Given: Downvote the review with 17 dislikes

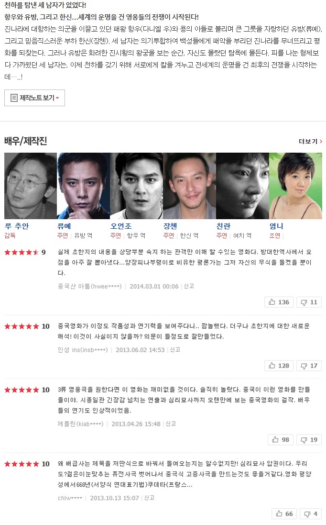Looking at the screenshot, I should (x=309, y=366).
